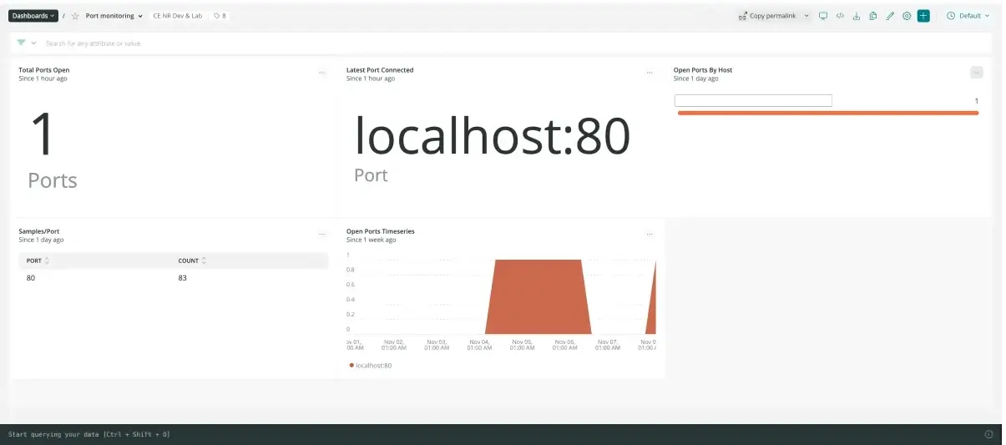Open the Default time picker dropdown
The height and width of the screenshot is (445, 1006).
pos(968,16)
